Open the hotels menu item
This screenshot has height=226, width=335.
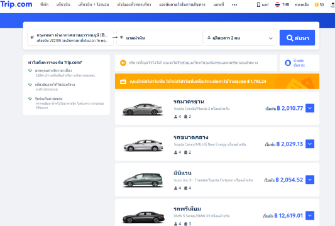44,4
